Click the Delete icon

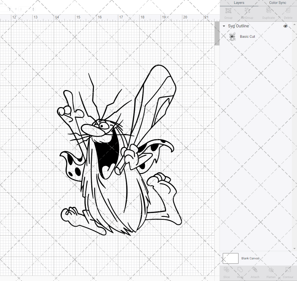pos(288,12)
